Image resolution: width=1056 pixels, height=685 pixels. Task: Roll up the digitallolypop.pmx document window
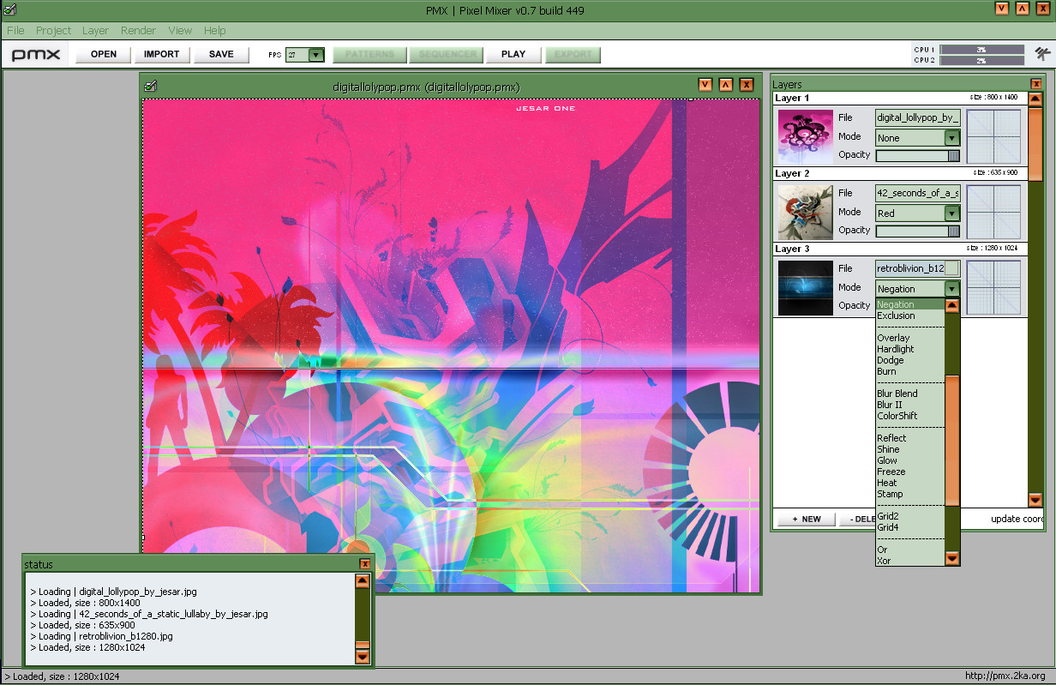tap(726, 84)
